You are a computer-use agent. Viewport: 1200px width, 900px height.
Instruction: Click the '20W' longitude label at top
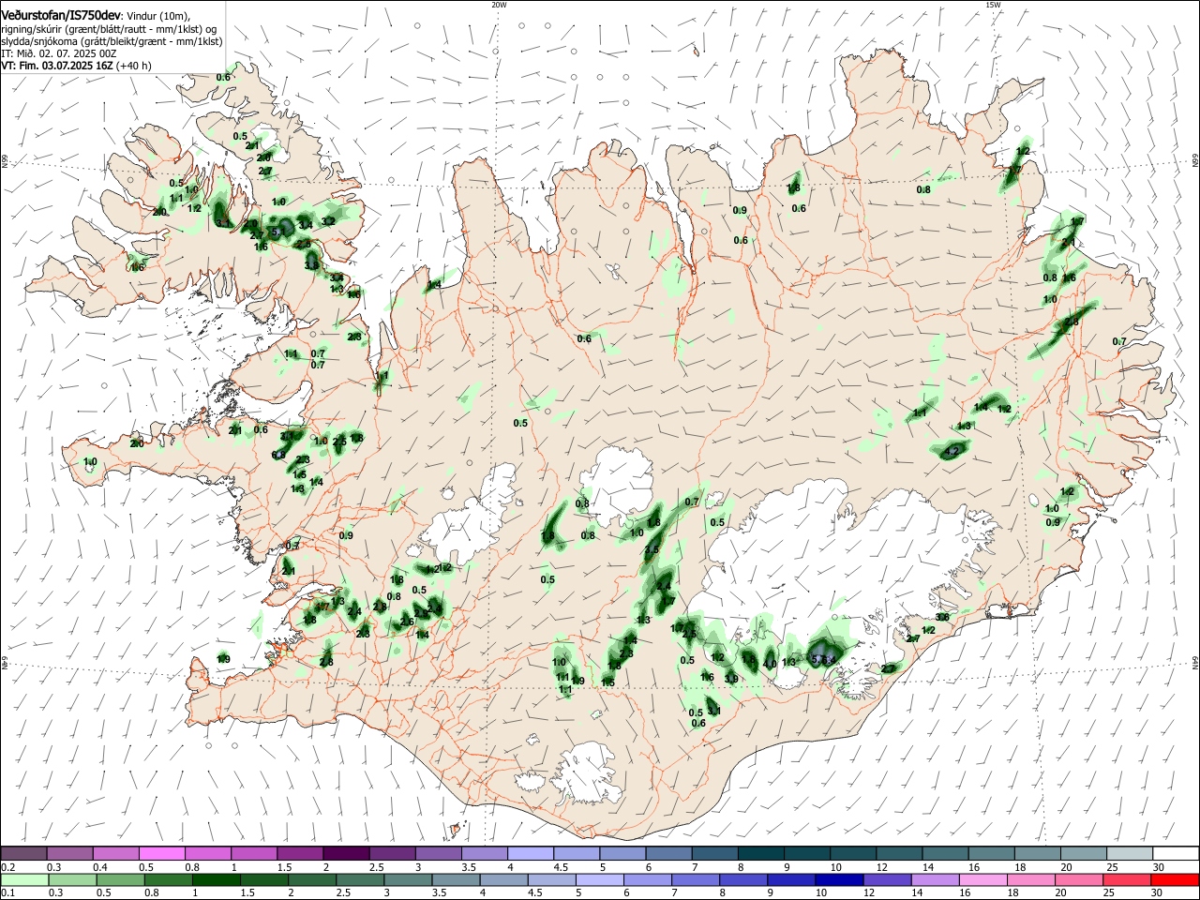[x=499, y=5]
